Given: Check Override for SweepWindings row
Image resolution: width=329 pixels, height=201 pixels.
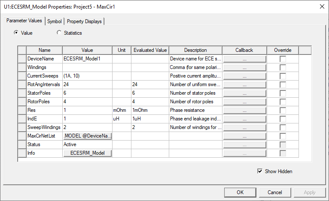Looking at the screenshot, I should pos(283,128).
